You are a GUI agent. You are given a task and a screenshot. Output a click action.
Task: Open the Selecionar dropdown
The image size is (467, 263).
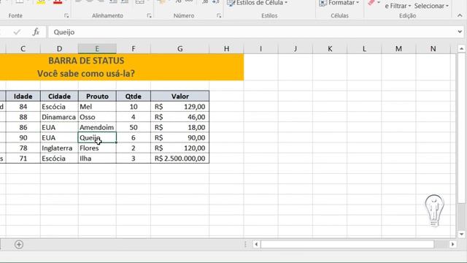coord(431,6)
